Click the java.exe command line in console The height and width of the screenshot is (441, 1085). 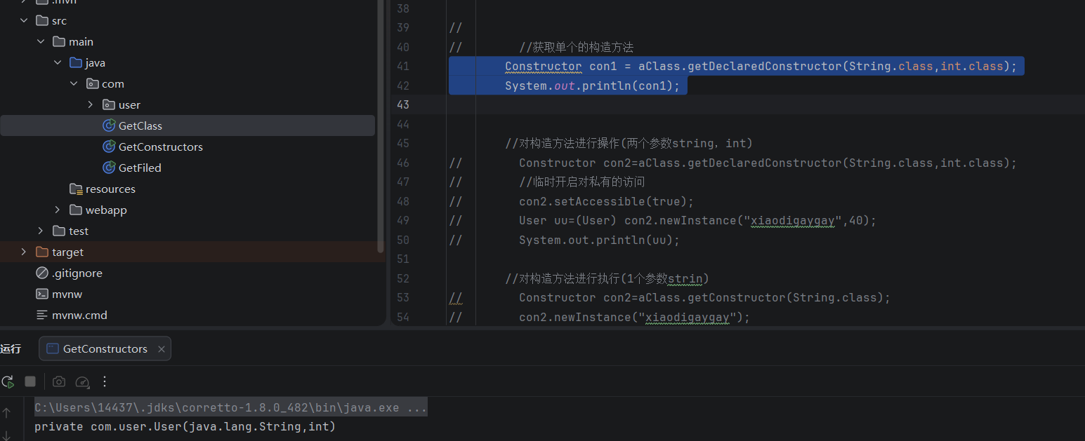231,407
